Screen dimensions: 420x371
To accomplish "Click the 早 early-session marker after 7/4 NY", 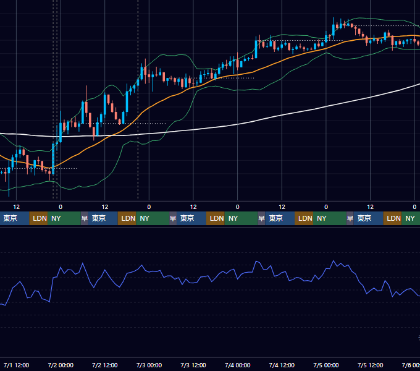I will (261, 218).
